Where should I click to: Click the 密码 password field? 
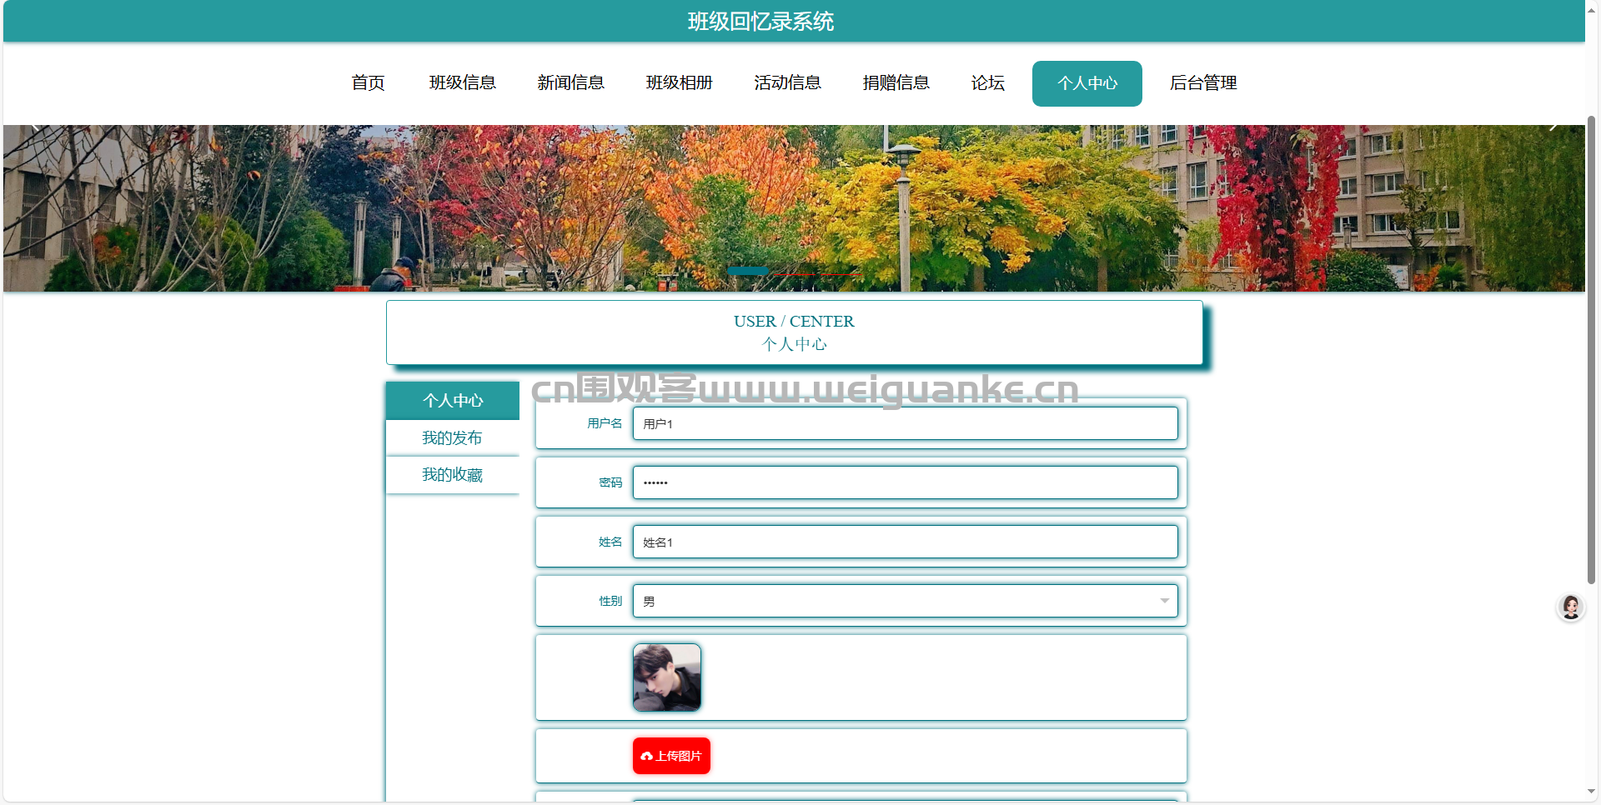point(905,482)
